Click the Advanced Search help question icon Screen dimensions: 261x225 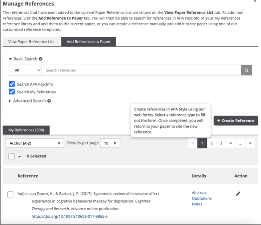point(49,101)
